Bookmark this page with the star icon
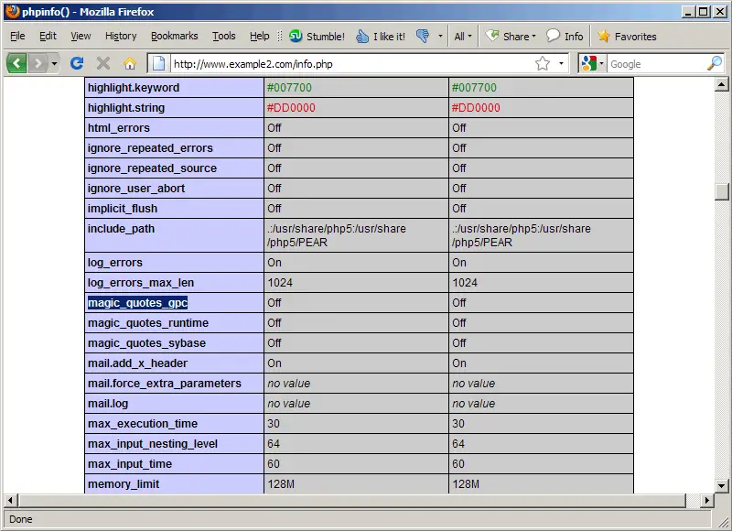Viewport: 732px width, 531px height. tap(543, 63)
